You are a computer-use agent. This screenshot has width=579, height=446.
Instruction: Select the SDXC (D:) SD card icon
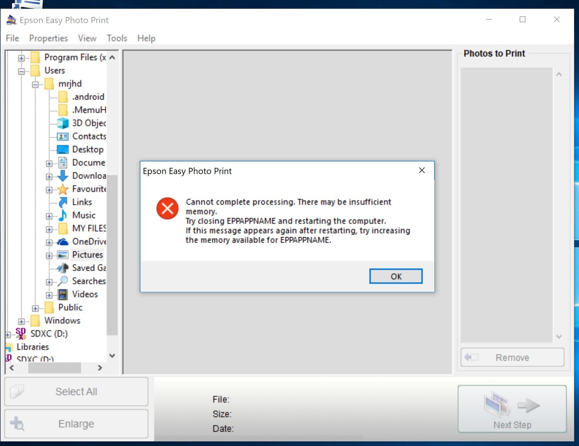pyautogui.click(x=20, y=333)
